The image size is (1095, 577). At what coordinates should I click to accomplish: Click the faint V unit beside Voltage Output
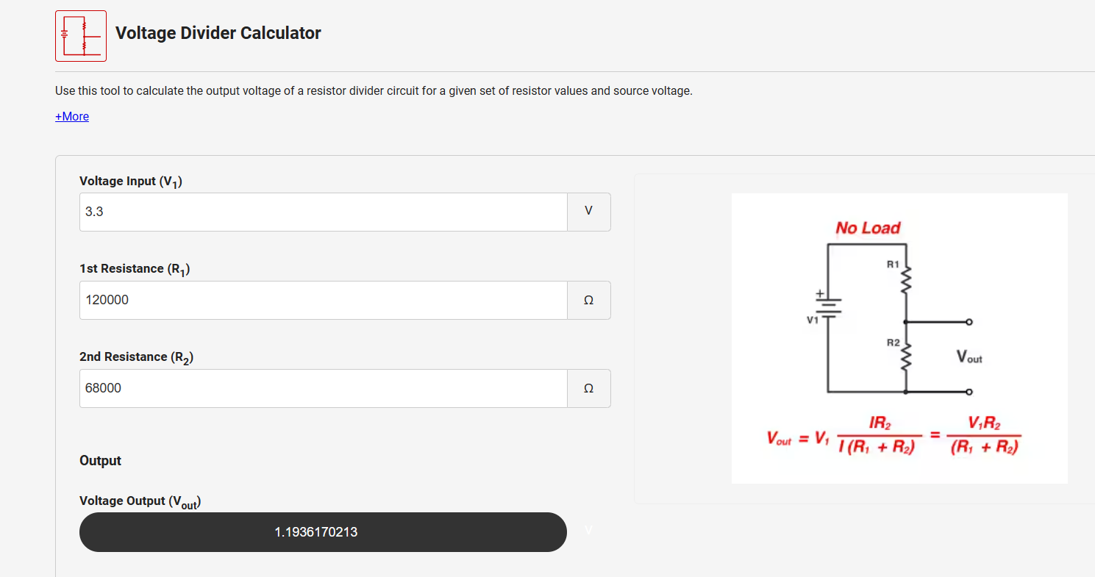pyautogui.click(x=588, y=529)
